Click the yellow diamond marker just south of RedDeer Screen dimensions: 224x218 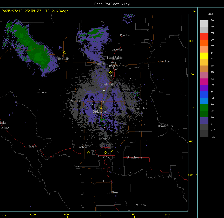111,73
